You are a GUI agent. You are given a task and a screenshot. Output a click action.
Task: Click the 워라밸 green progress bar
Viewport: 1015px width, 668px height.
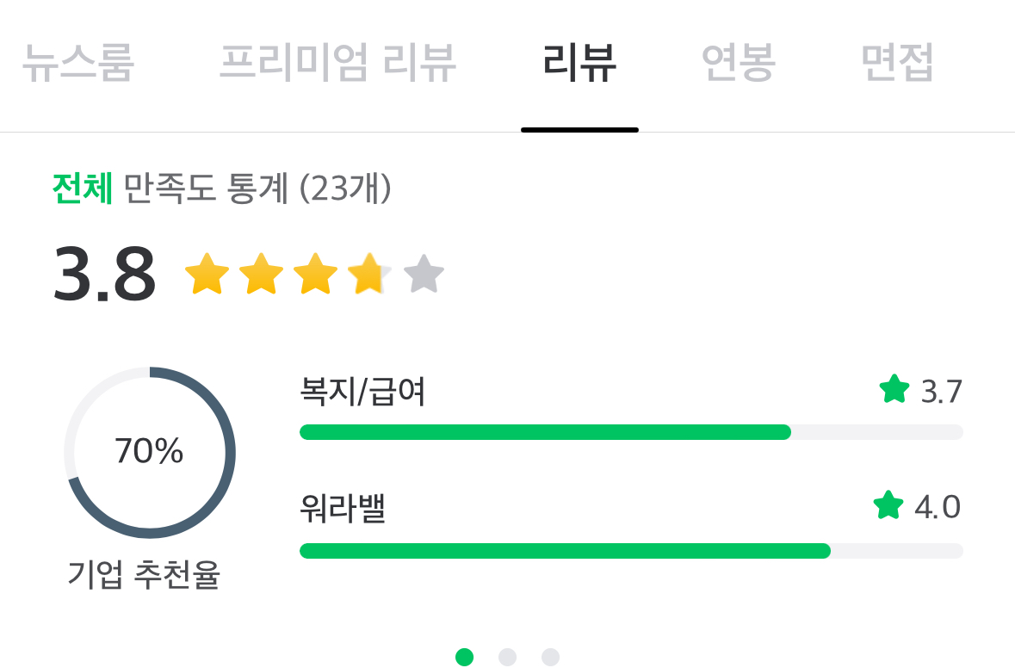(x=565, y=551)
